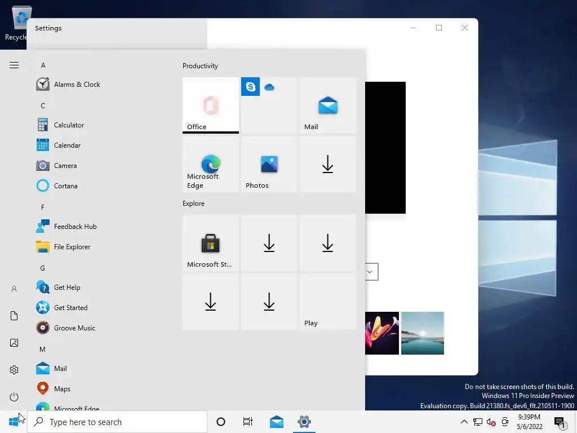Open the Power options button
The image size is (577, 433).
point(14,397)
